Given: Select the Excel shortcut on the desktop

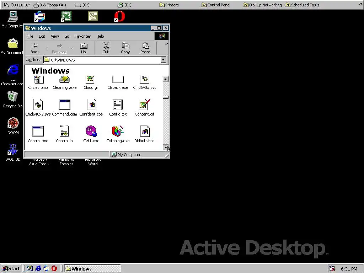Looking at the screenshot, I should point(66,17).
